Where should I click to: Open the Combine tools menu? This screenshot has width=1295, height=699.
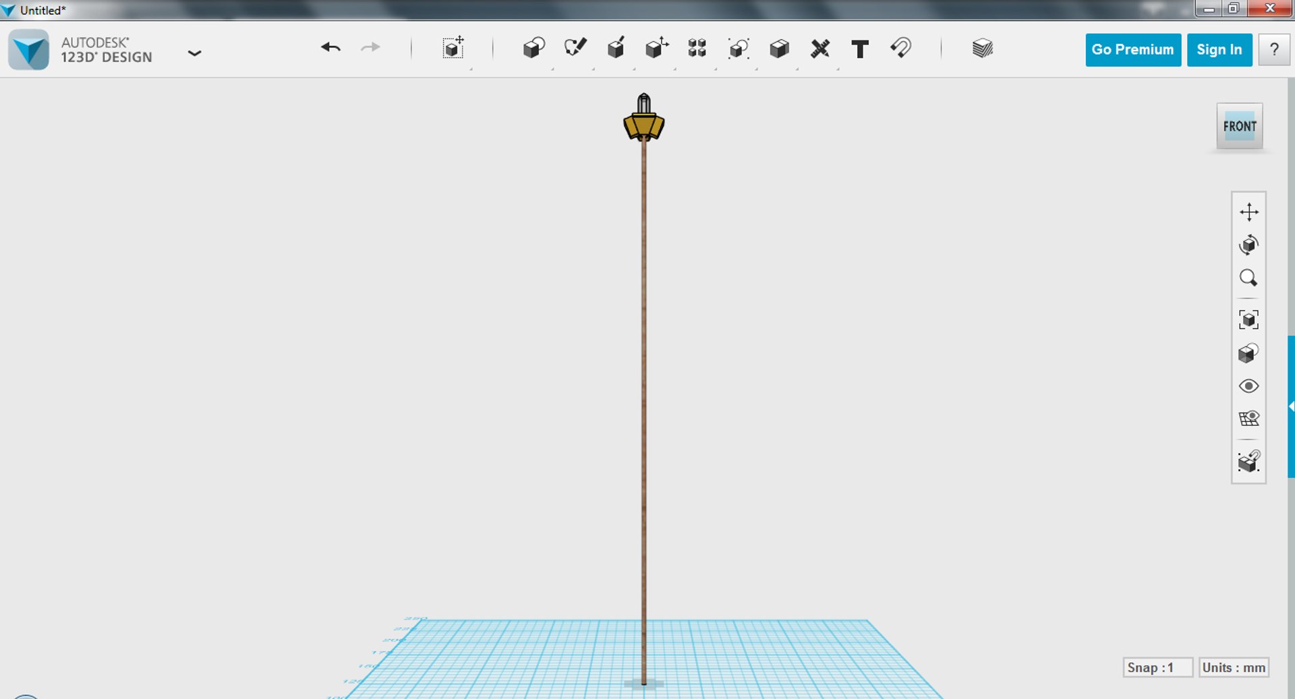click(x=779, y=48)
